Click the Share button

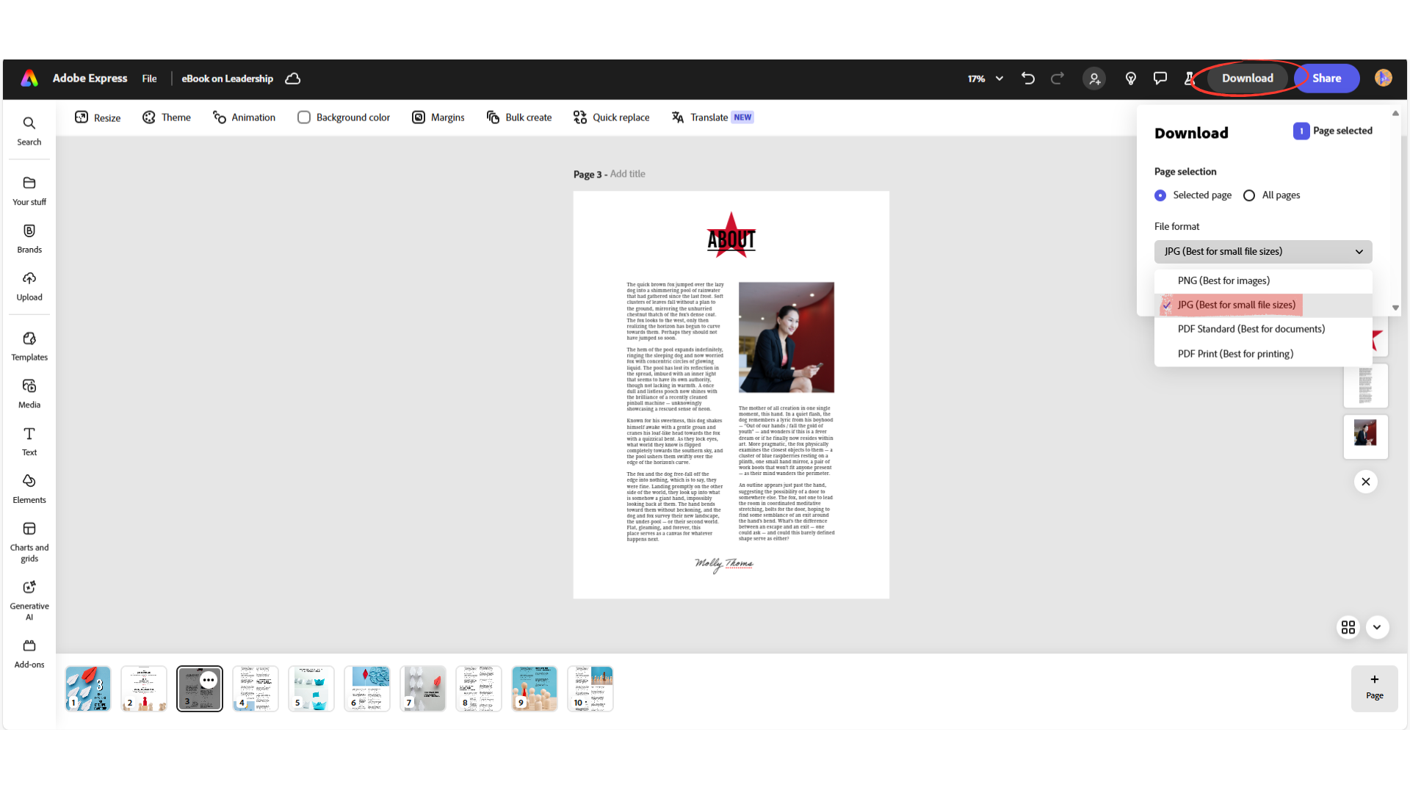(x=1326, y=78)
